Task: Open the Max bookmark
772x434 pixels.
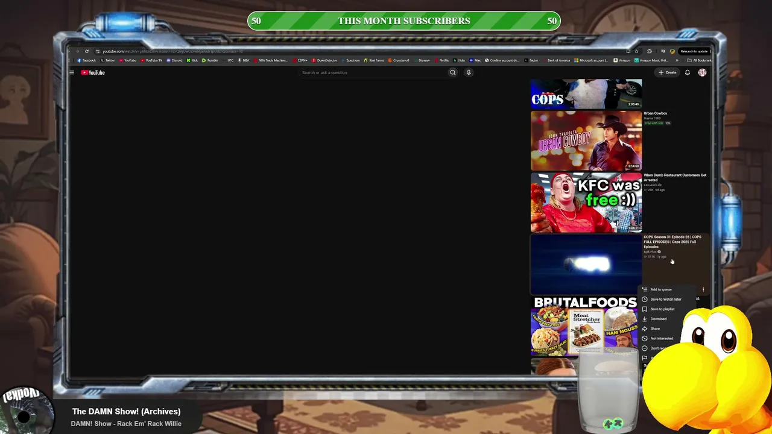Action: click(x=475, y=60)
